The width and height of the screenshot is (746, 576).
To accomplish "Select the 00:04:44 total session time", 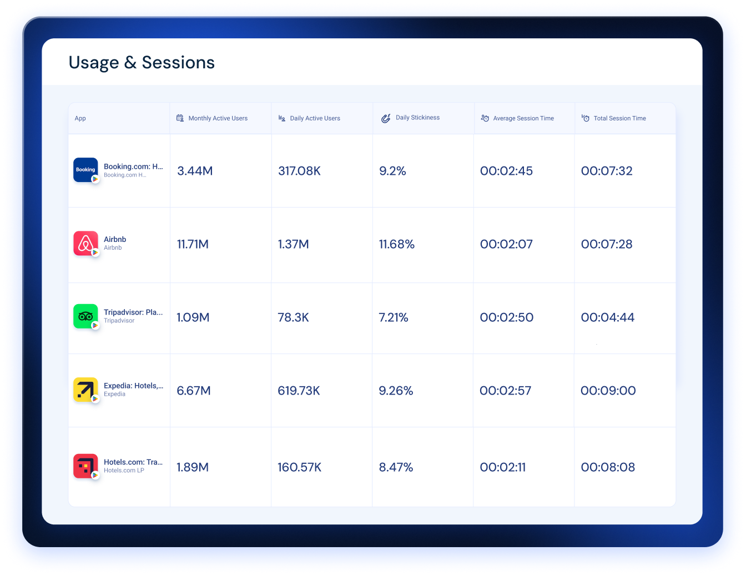I will 608,317.
